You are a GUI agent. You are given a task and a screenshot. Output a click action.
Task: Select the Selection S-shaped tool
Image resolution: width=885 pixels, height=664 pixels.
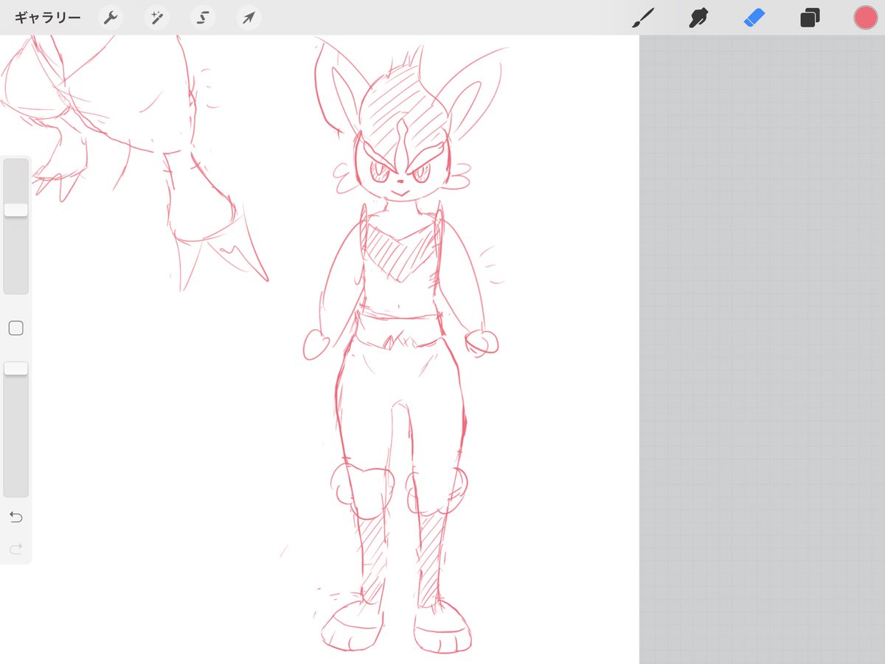click(203, 18)
